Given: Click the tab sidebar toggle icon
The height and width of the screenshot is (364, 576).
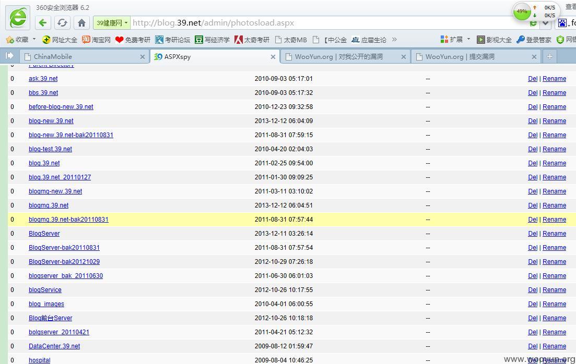Looking at the screenshot, I should click(9, 56).
